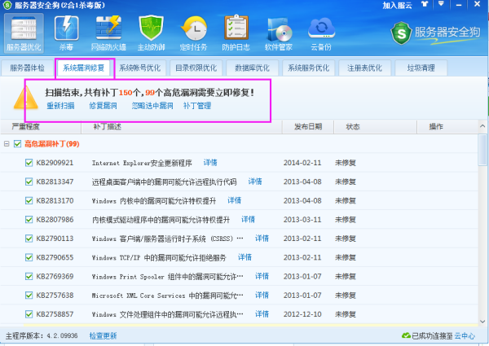Switch to the 目录权限优化 tab
The height and width of the screenshot is (346, 489).
pyautogui.click(x=196, y=68)
